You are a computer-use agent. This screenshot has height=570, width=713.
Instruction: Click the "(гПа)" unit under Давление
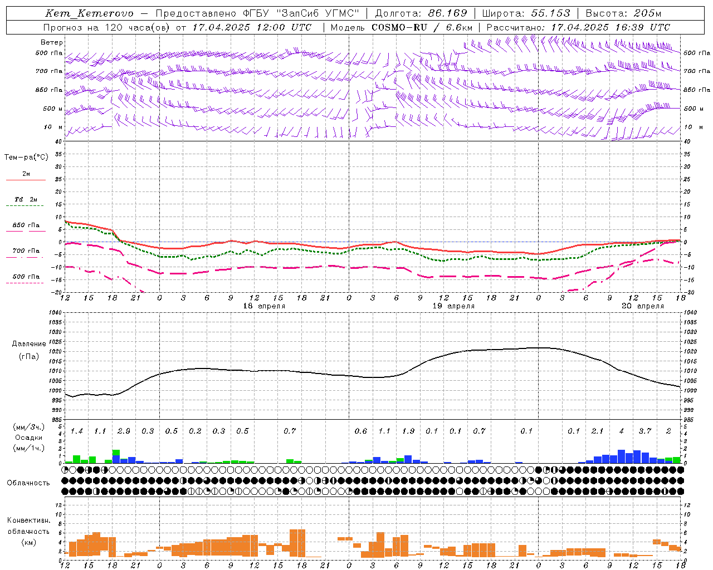click(x=29, y=356)
